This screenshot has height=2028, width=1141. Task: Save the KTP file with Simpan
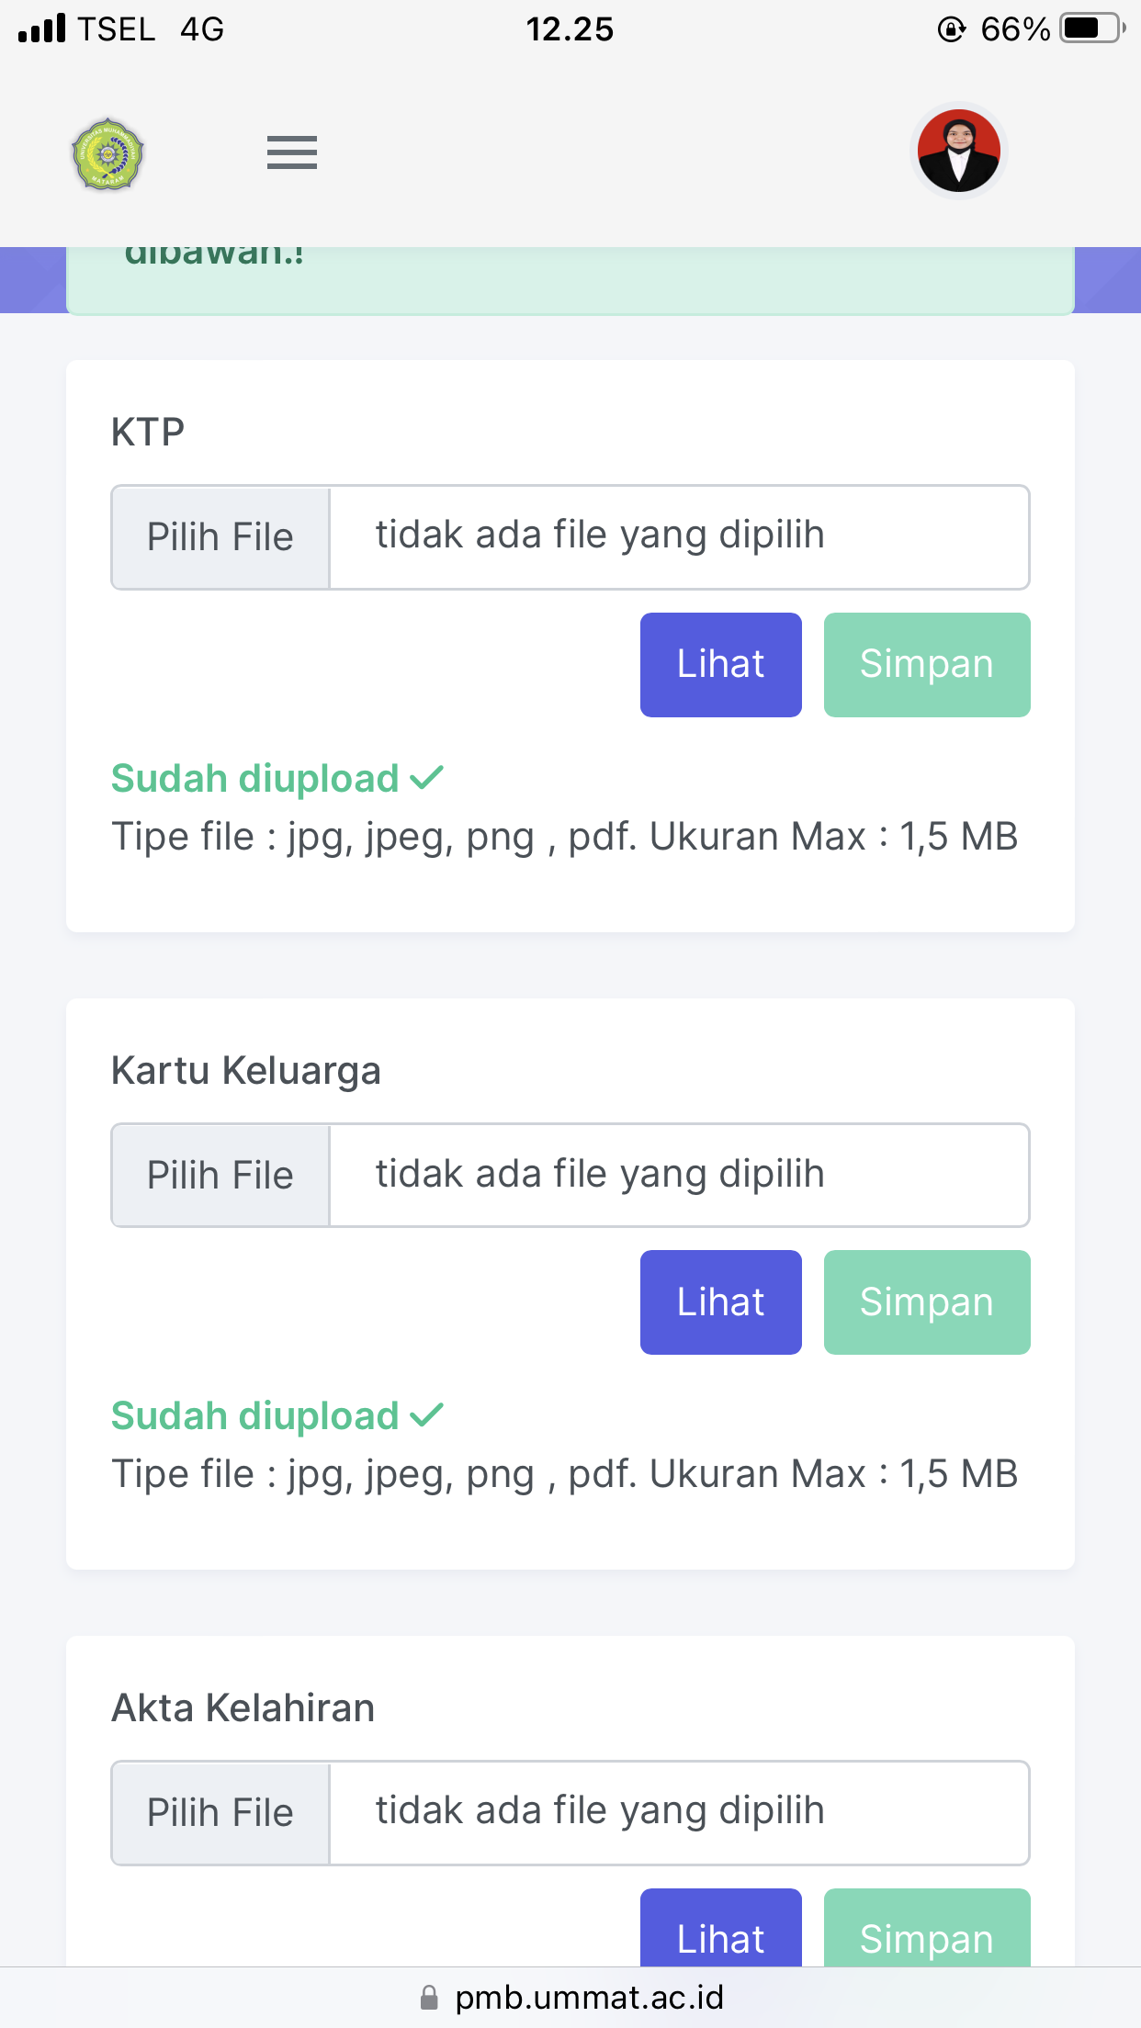(x=926, y=664)
